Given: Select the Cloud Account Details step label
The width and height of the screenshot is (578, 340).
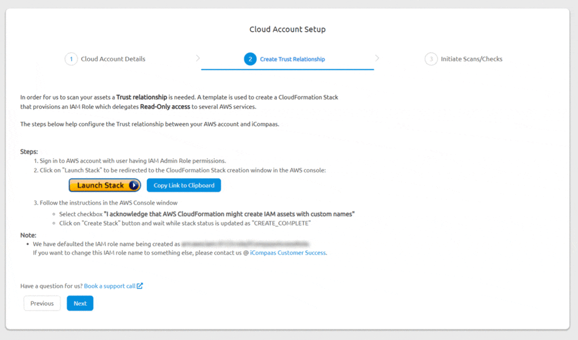Looking at the screenshot, I should click(113, 58).
